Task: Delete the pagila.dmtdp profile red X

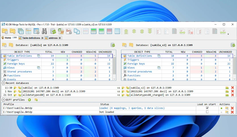Action: point(232,112)
